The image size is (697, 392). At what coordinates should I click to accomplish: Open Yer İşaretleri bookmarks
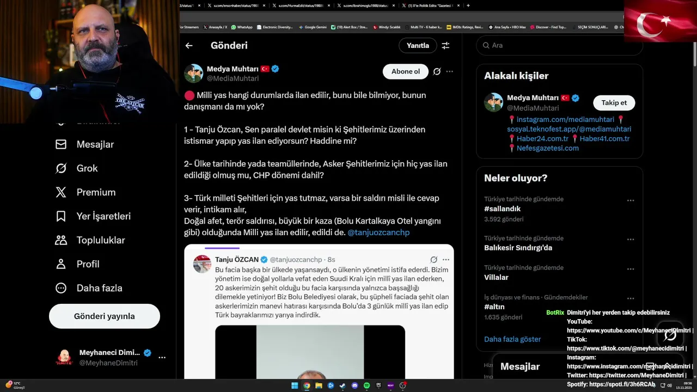click(x=93, y=216)
